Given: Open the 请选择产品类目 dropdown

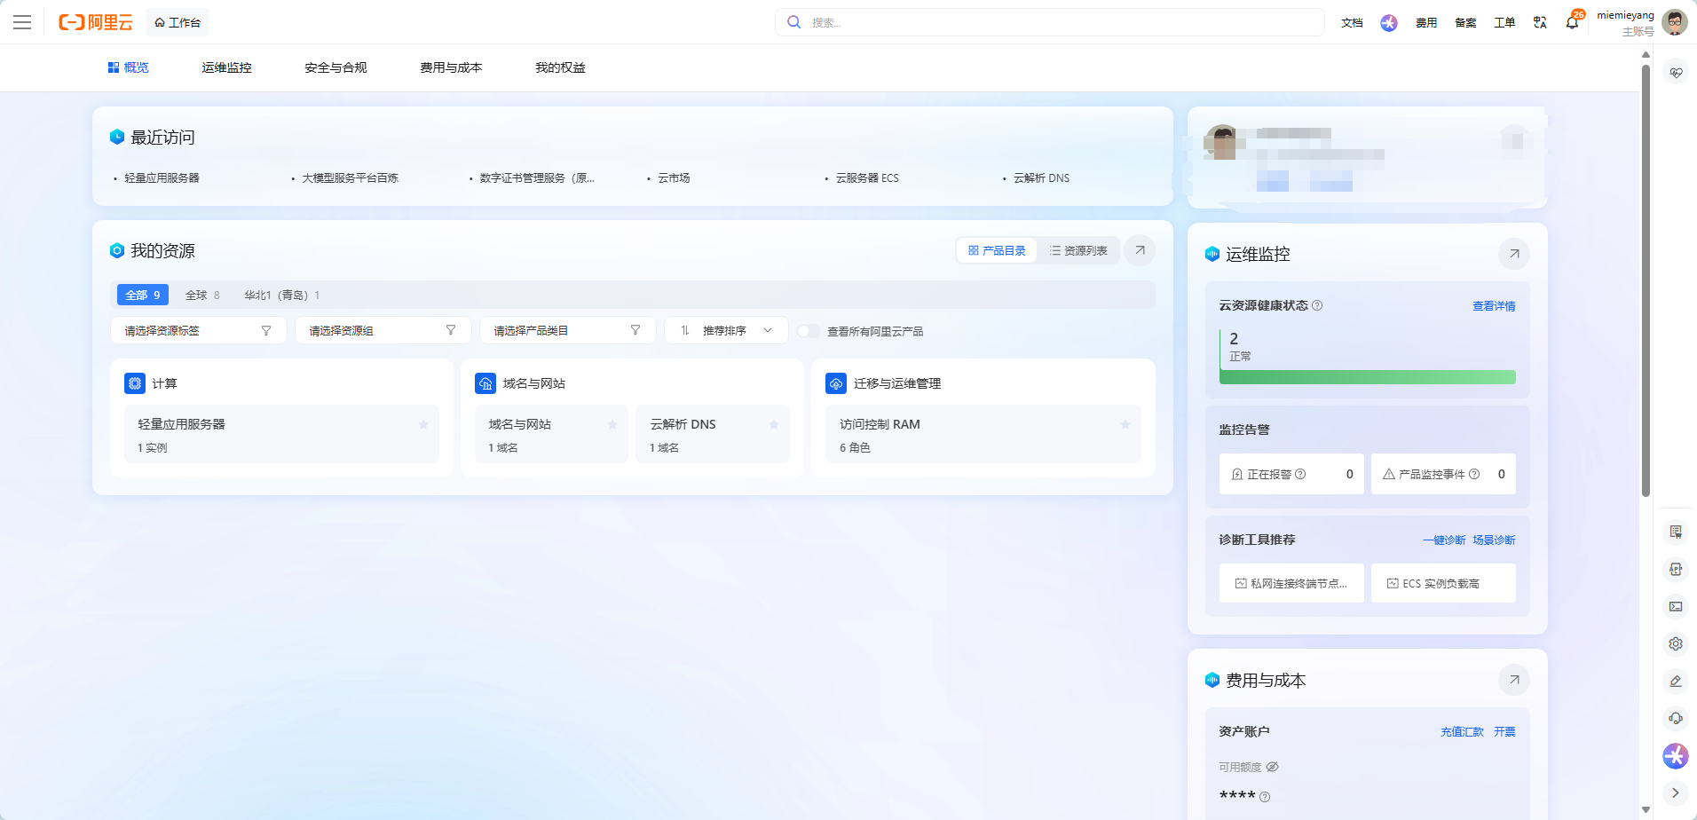Looking at the screenshot, I should [567, 330].
